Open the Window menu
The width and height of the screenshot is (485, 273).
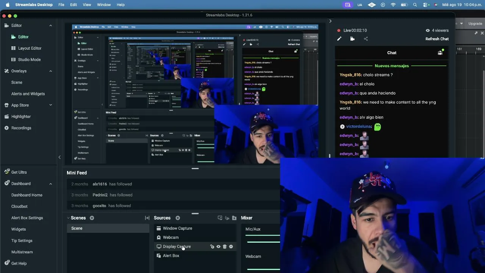point(104,5)
